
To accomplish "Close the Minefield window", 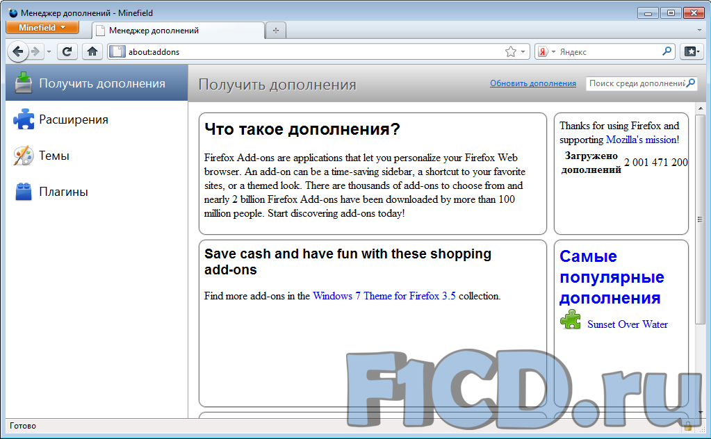I will [x=694, y=13].
